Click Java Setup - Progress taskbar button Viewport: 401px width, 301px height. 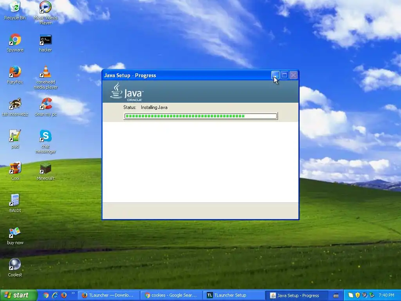[297, 296]
